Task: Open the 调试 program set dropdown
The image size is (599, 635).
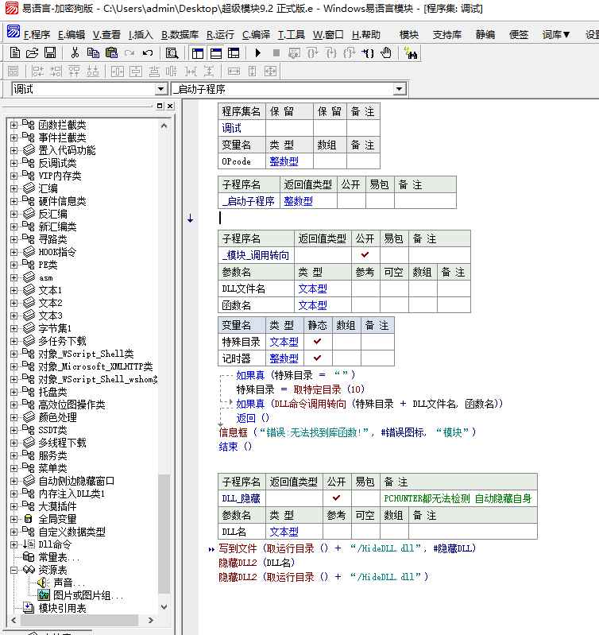Action: 161,89
